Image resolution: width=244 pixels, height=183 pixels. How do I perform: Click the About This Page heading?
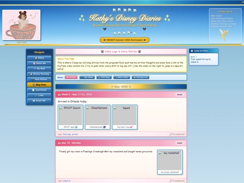coord(66,59)
